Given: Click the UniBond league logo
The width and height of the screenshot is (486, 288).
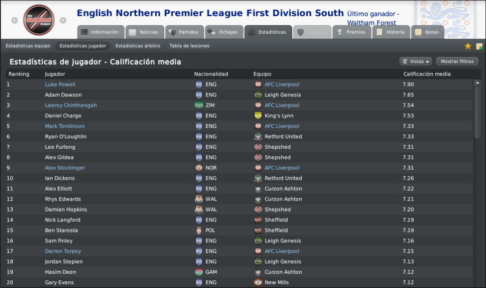Looking at the screenshot, I should (39, 20).
